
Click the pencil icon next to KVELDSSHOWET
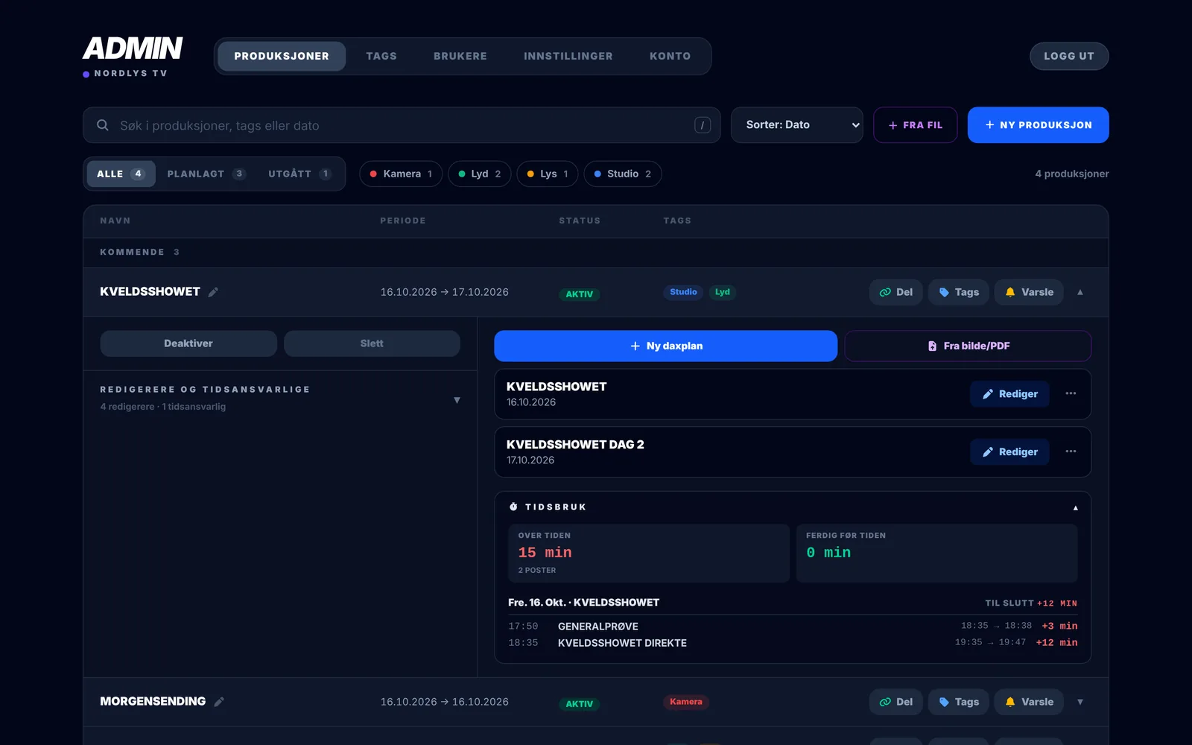(213, 292)
